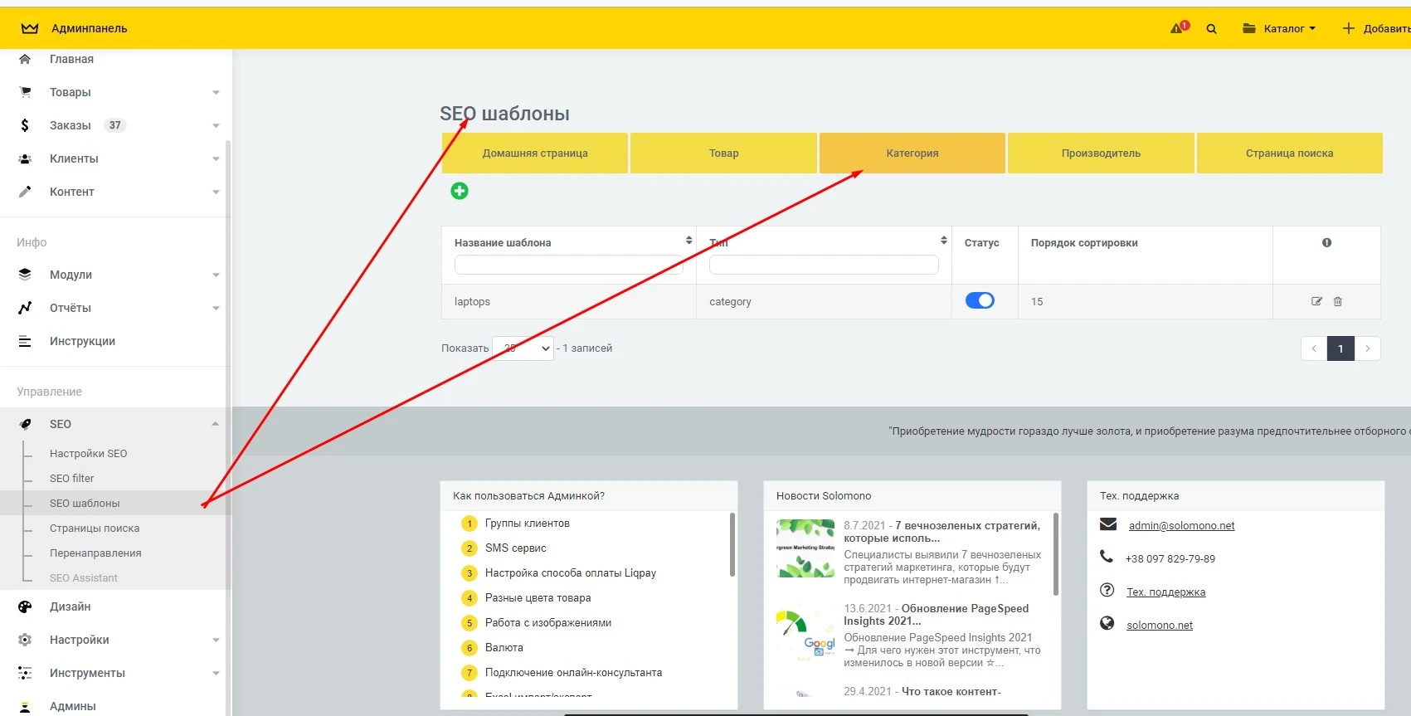Image resolution: width=1411 pixels, height=716 pixels.
Task: Click the search magnifier icon in header
Action: click(1211, 28)
